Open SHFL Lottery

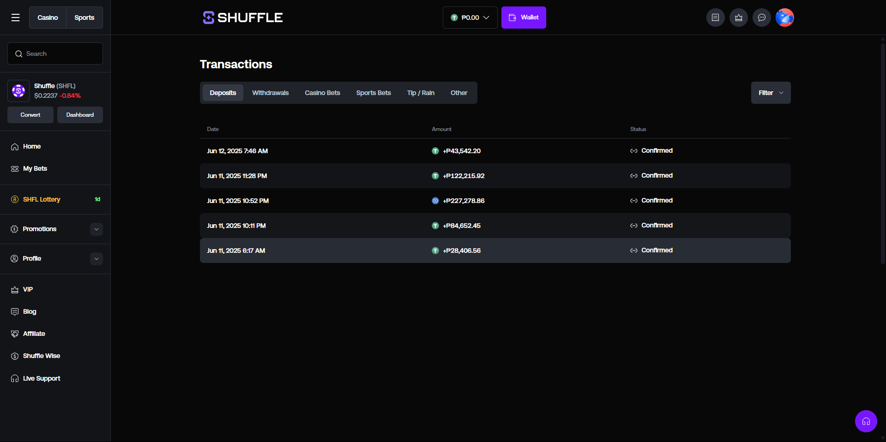coord(42,199)
